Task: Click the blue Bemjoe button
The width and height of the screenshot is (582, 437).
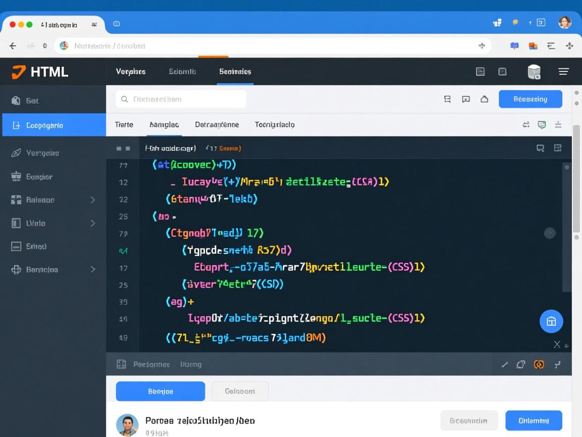Action: pyautogui.click(x=160, y=391)
